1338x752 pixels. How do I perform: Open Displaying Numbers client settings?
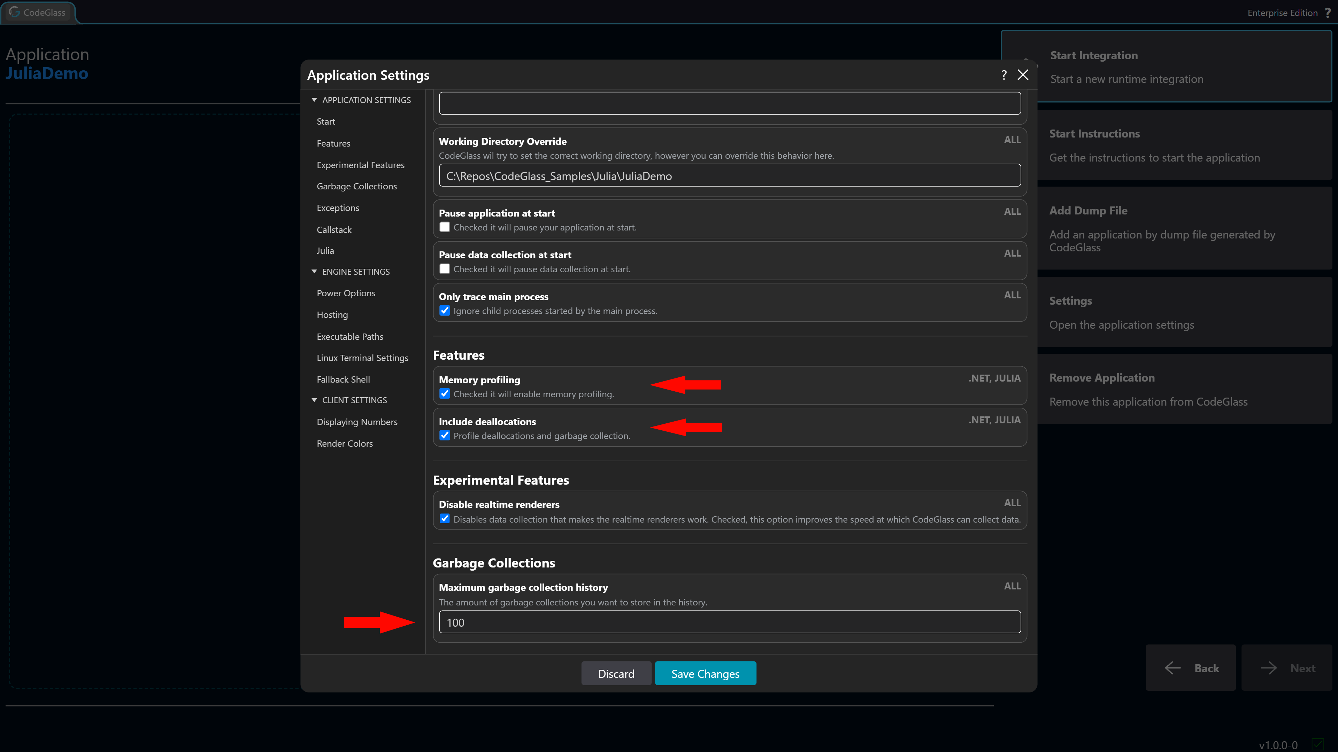(x=357, y=422)
